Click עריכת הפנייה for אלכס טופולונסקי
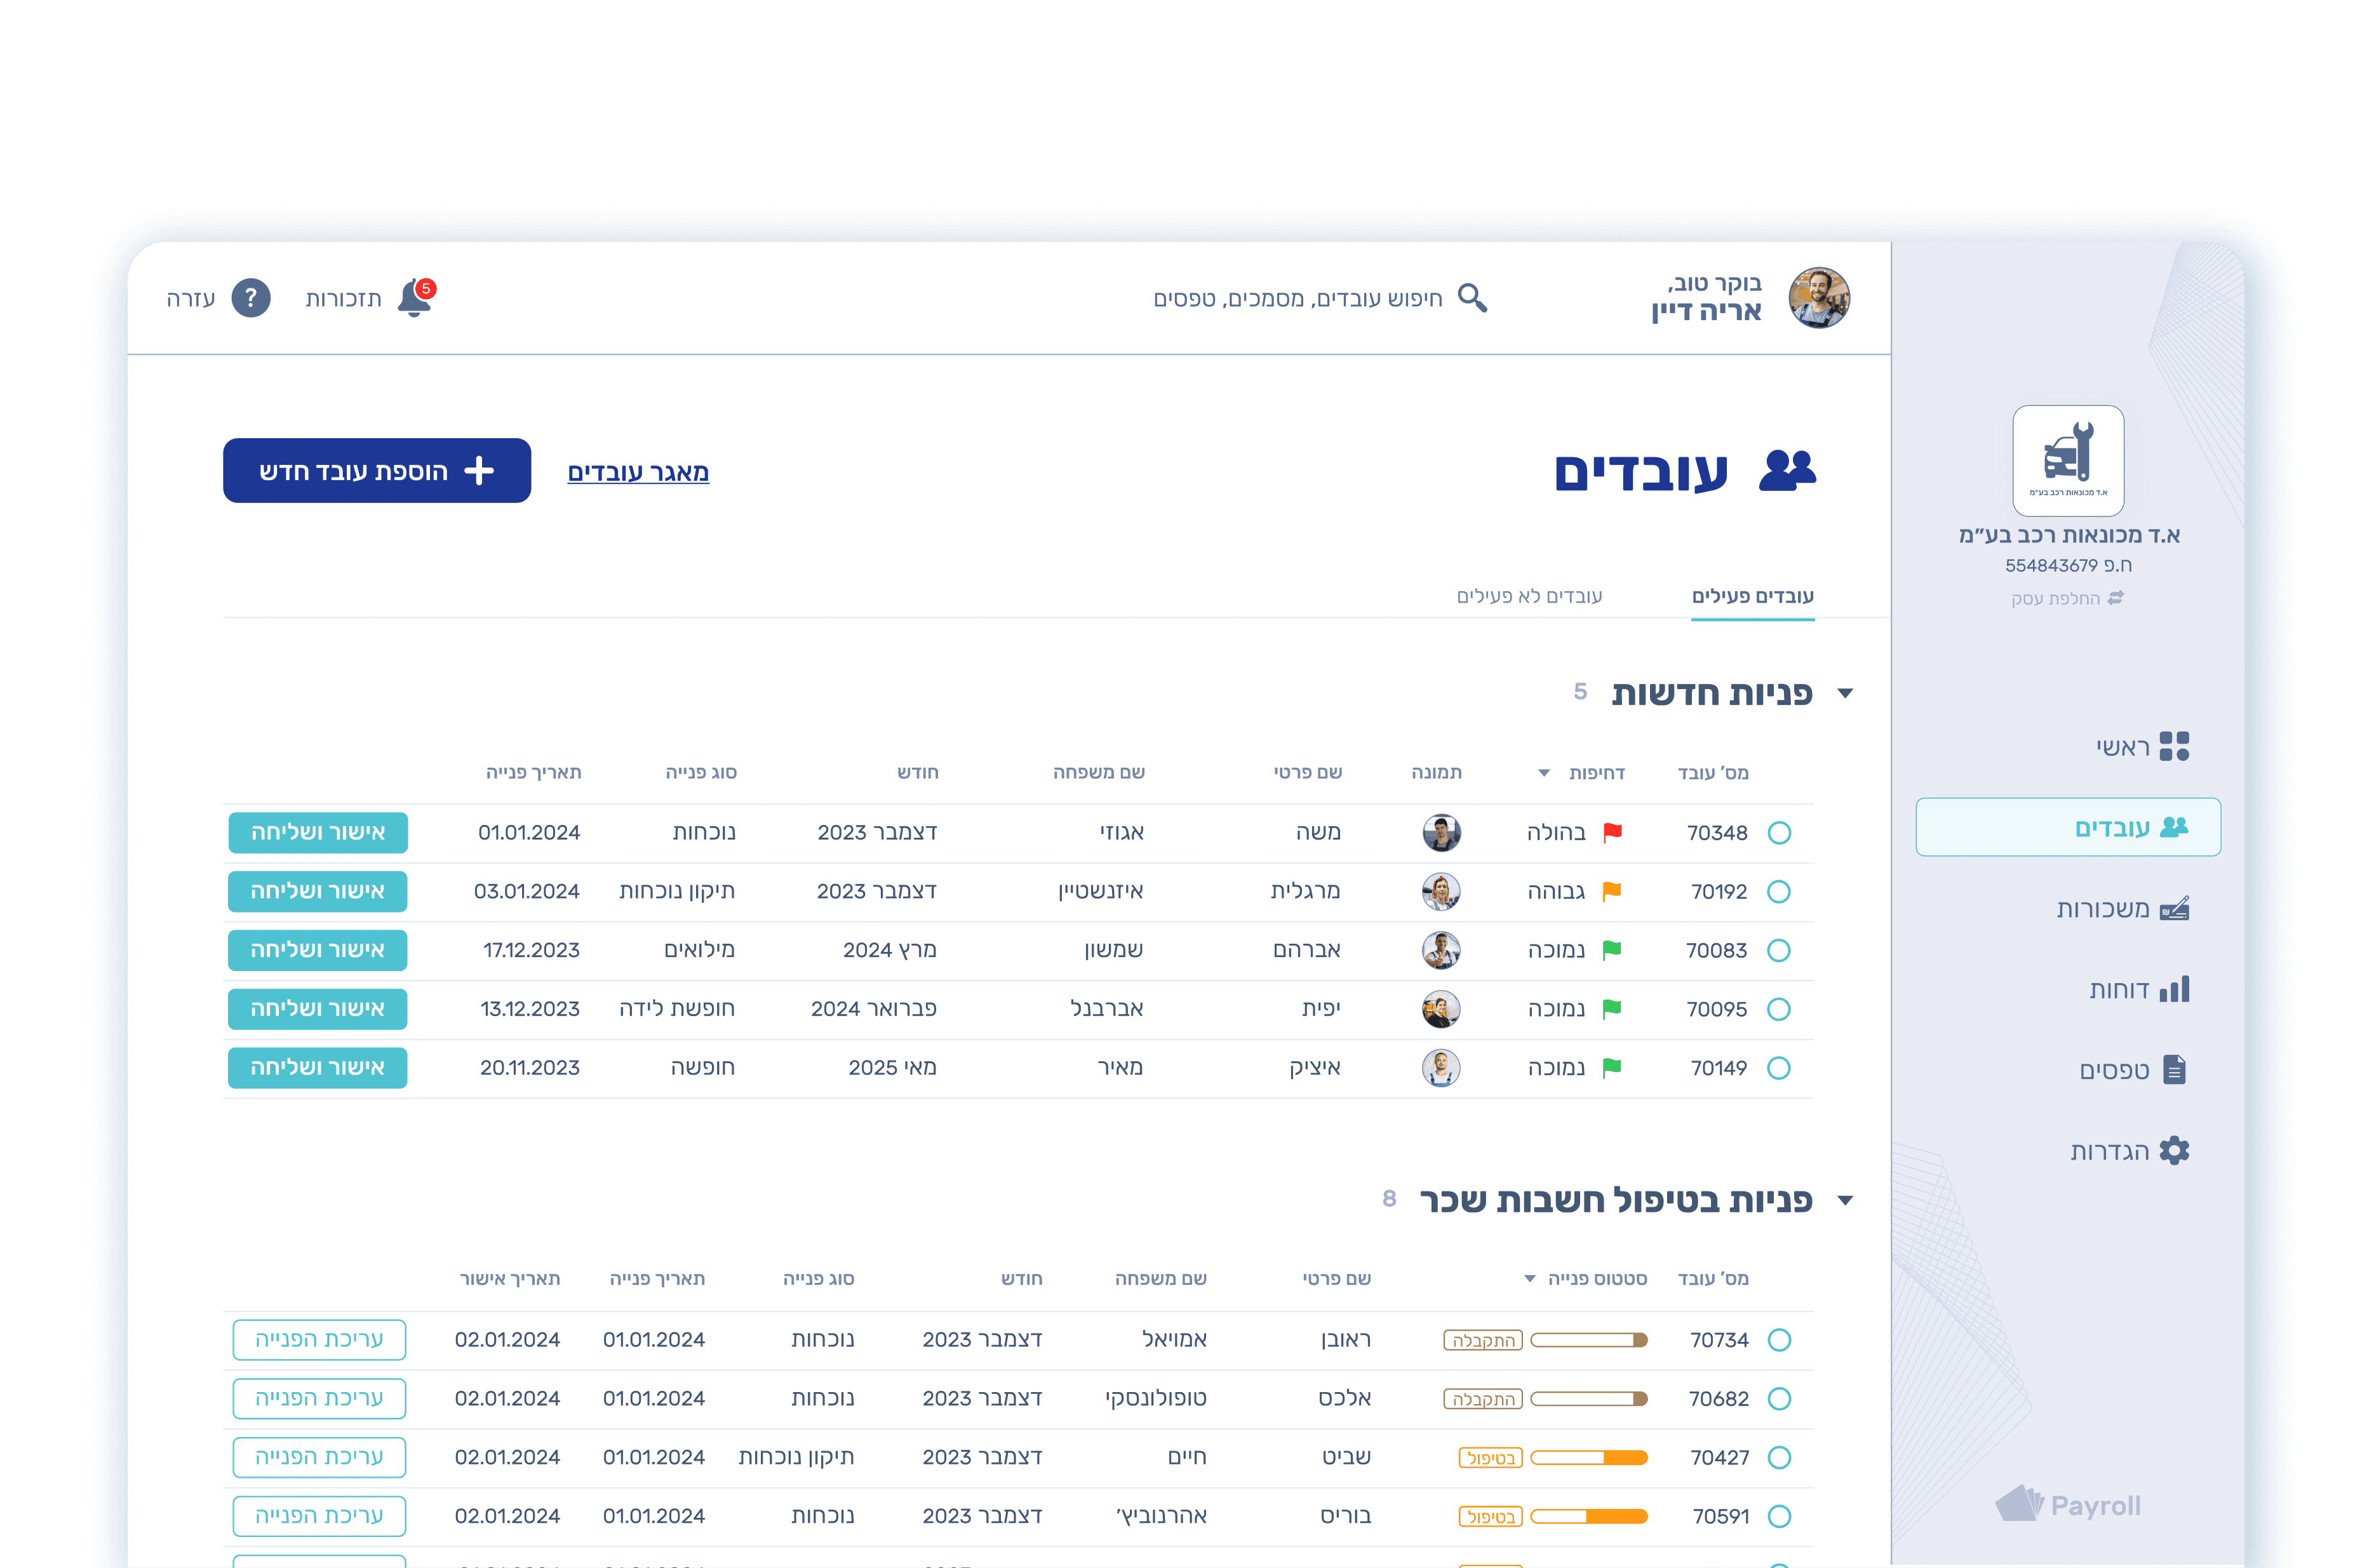Viewport: 2374px width, 1568px height. tap(319, 1399)
